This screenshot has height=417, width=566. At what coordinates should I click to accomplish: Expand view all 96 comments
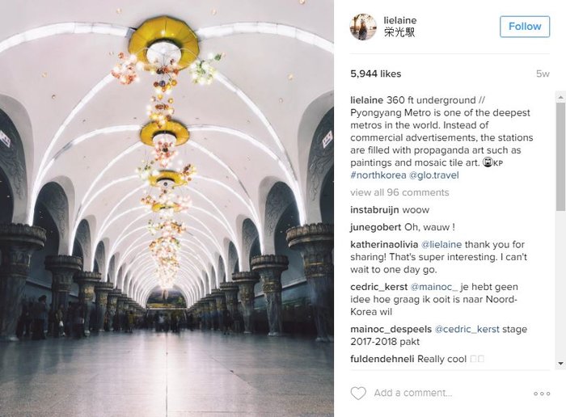(x=399, y=192)
